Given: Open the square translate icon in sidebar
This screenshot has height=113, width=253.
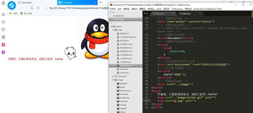Looking at the screenshot, I should click(x=3, y=37).
